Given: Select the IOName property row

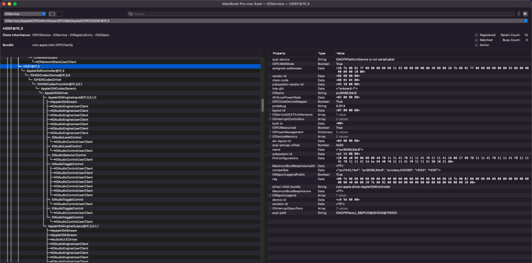Looking at the screenshot, I should [400, 93].
